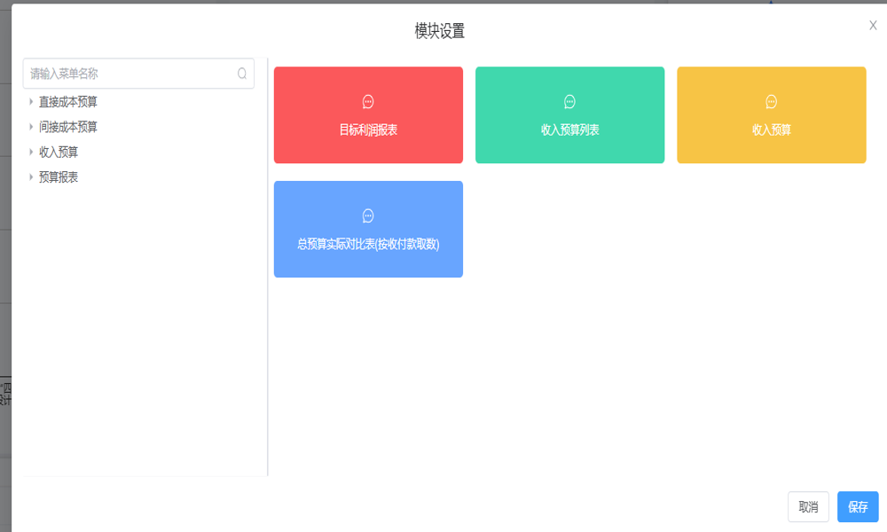The width and height of the screenshot is (887, 532).
Task: Click the chat icon on 目标利润报表 card
Action: pos(368,102)
